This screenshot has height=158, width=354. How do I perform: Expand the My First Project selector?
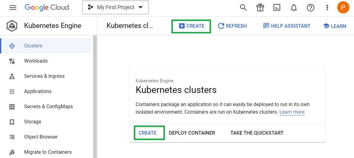pyautogui.click(x=115, y=7)
